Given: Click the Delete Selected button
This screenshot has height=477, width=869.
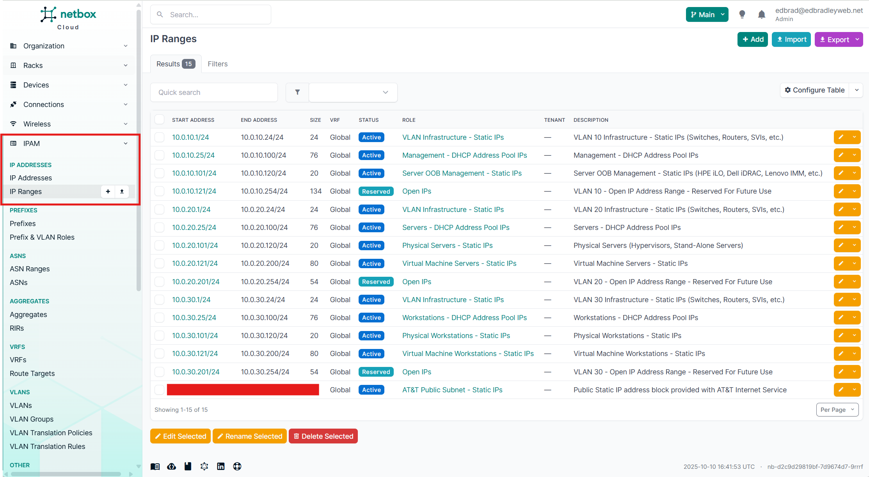Looking at the screenshot, I should (323, 436).
